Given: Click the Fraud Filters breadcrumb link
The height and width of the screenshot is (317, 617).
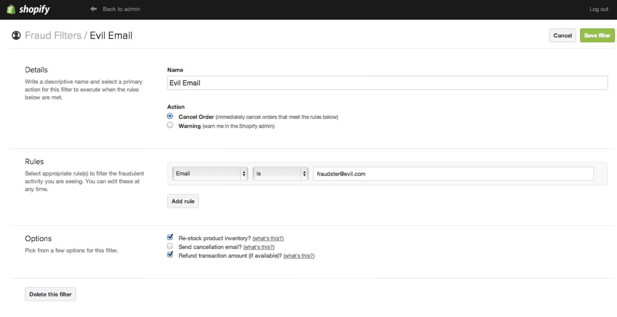Looking at the screenshot, I should click(x=53, y=35).
